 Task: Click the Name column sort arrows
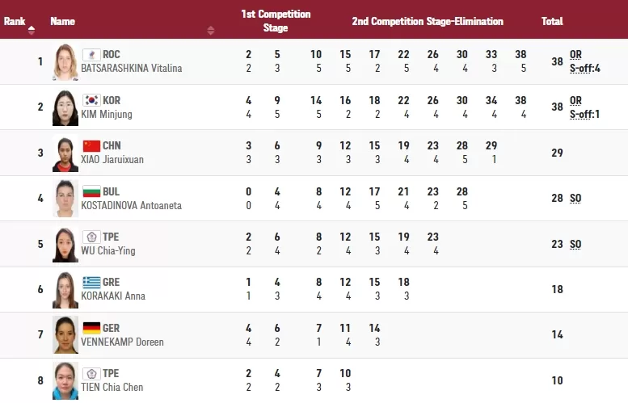point(211,30)
